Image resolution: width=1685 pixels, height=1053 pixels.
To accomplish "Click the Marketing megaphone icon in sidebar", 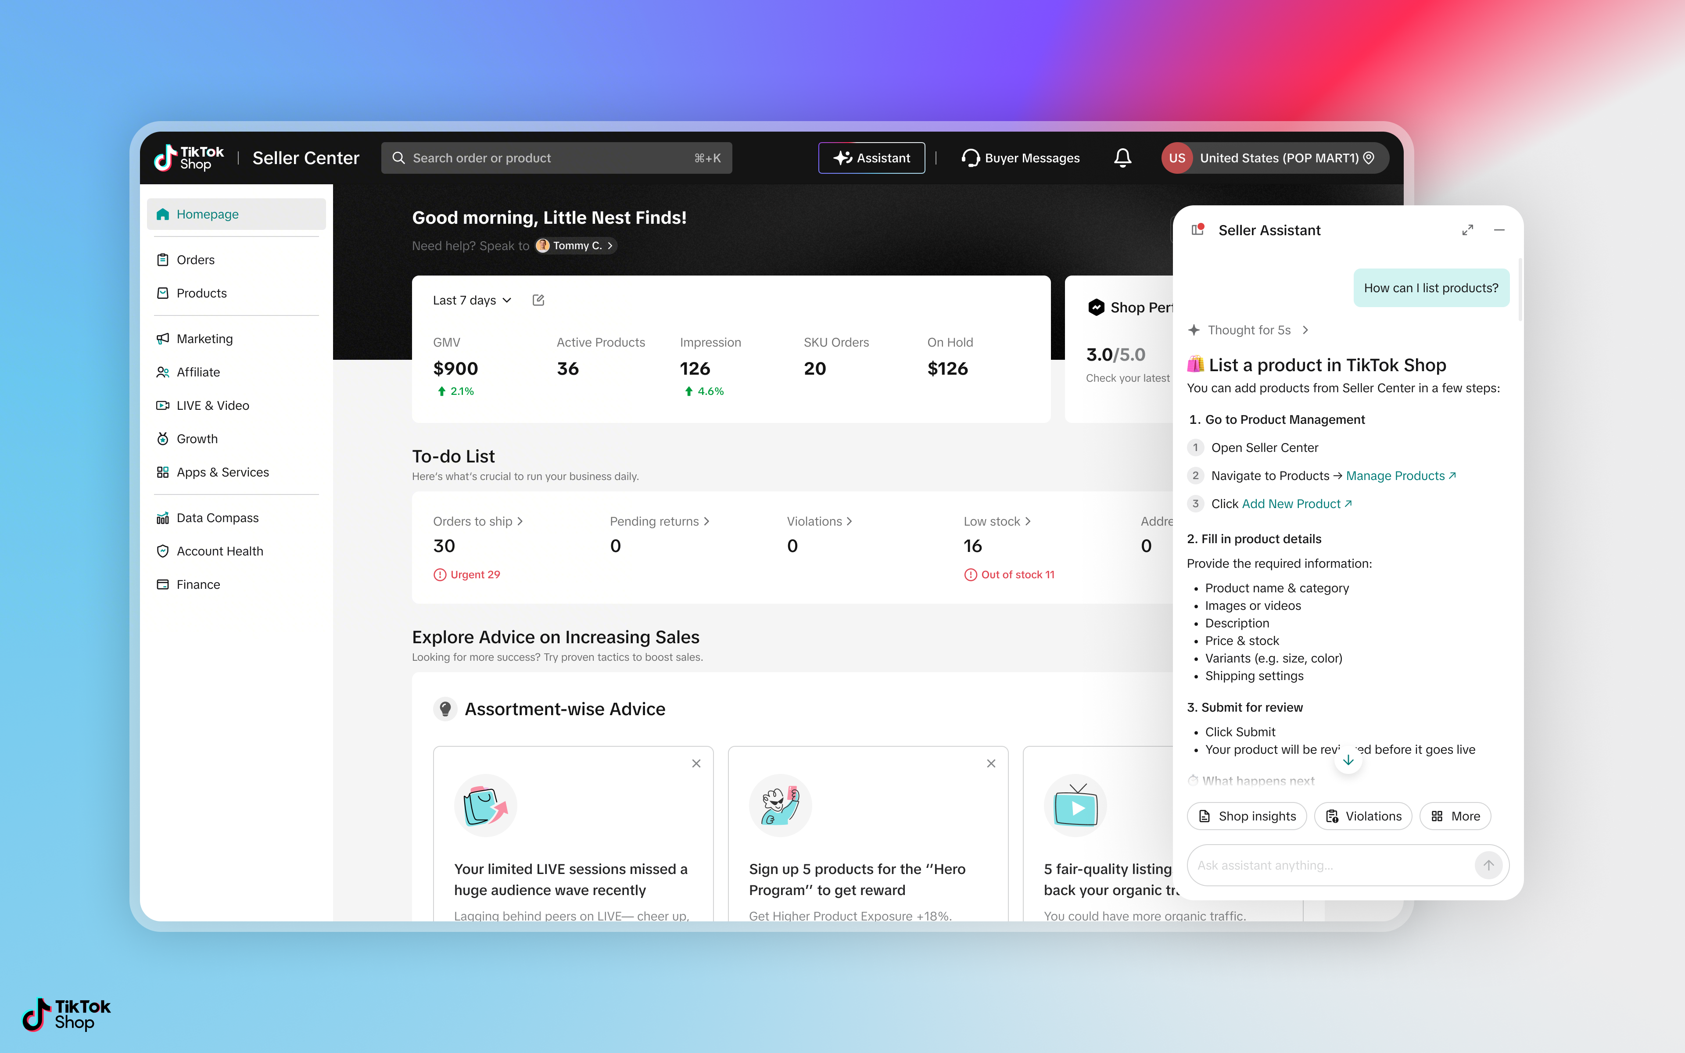I will click(x=163, y=338).
